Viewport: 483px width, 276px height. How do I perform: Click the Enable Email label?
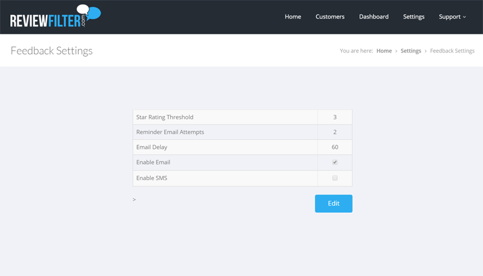[153, 162]
